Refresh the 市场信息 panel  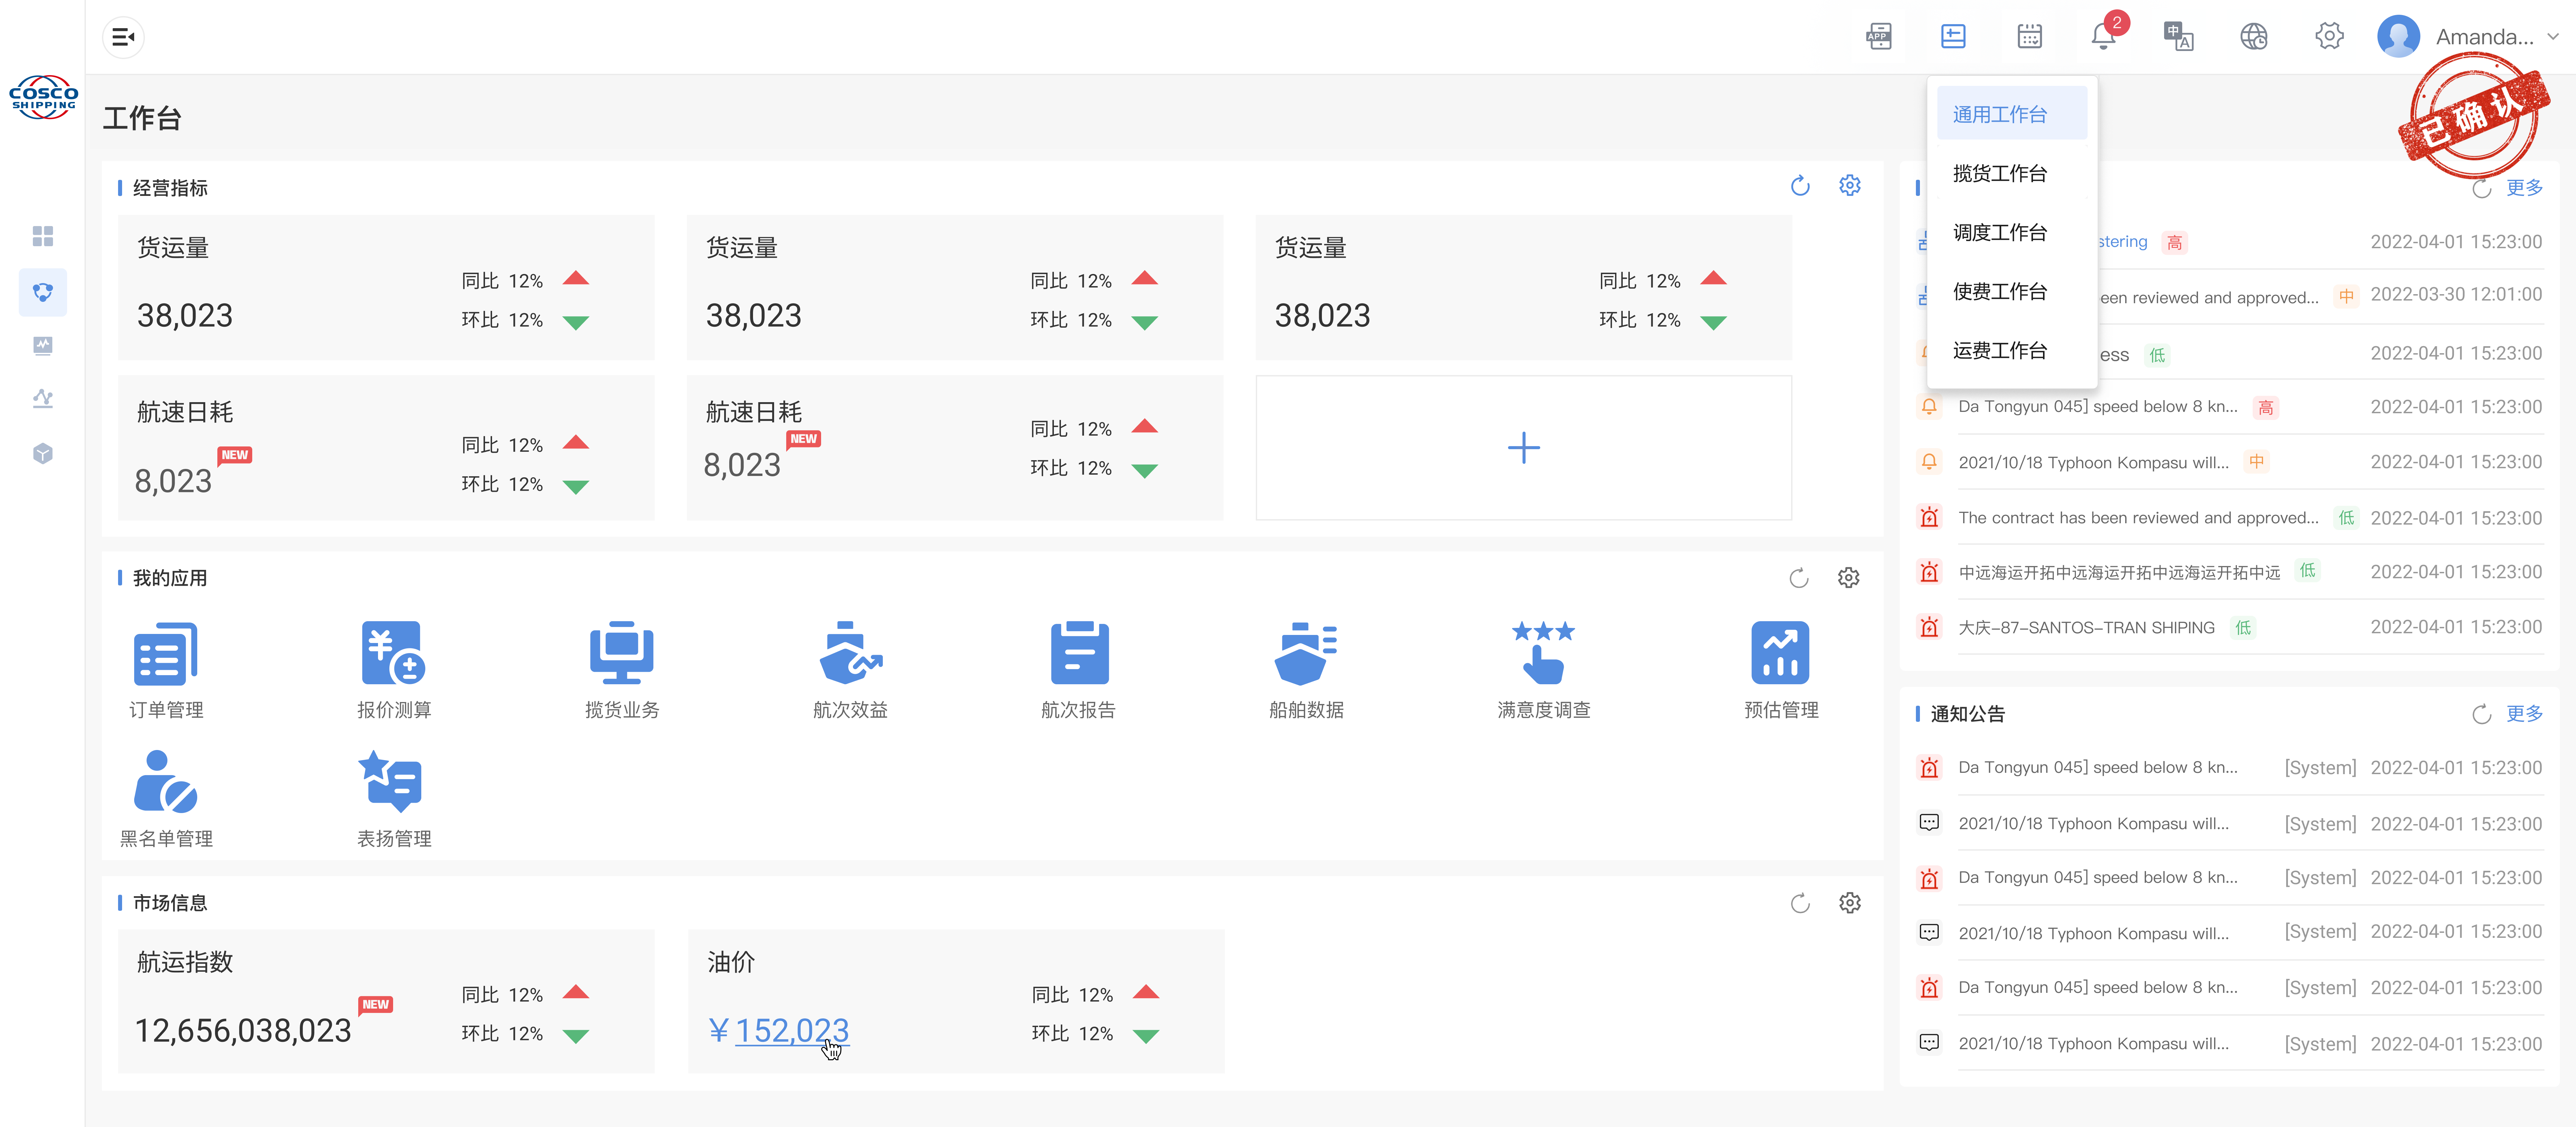pos(1800,903)
